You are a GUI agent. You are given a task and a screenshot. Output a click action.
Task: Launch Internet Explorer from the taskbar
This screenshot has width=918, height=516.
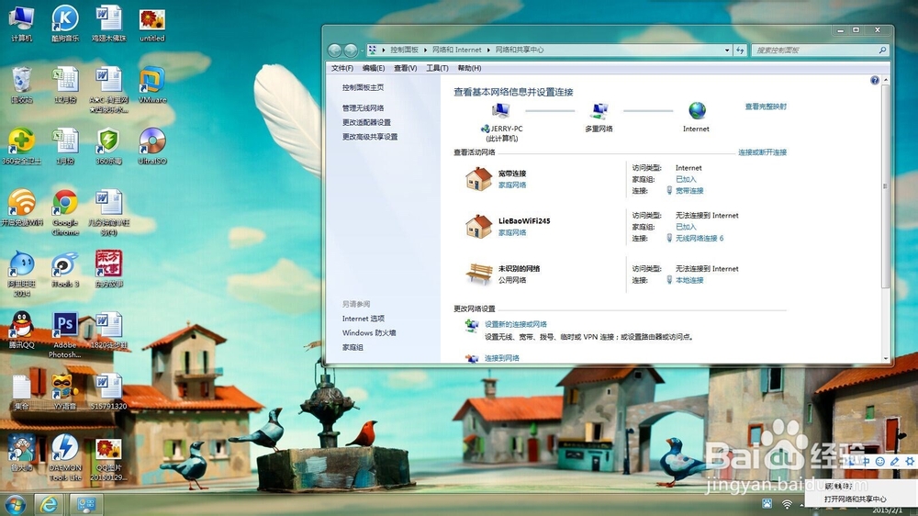tap(49, 504)
